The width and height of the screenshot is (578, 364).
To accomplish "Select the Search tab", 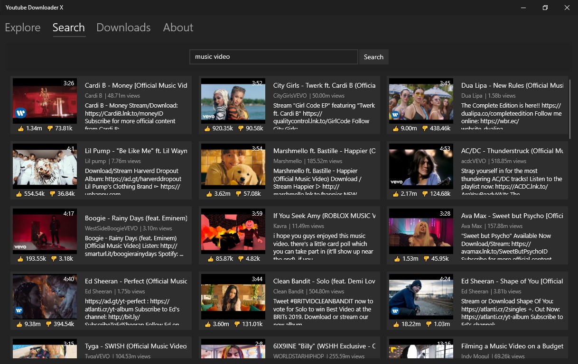I will click(x=69, y=27).
